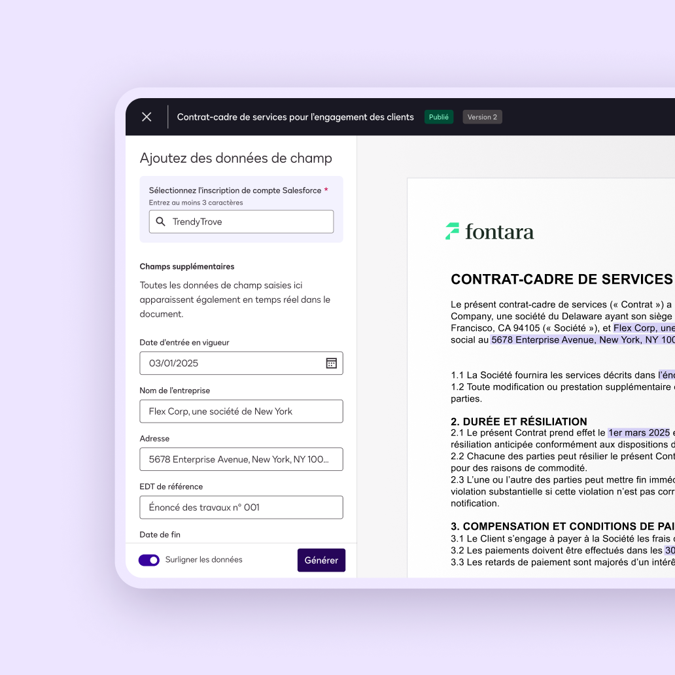Close the document generation panel with X
This screenshot has height=675, width=675.
(x=147, y=117)
